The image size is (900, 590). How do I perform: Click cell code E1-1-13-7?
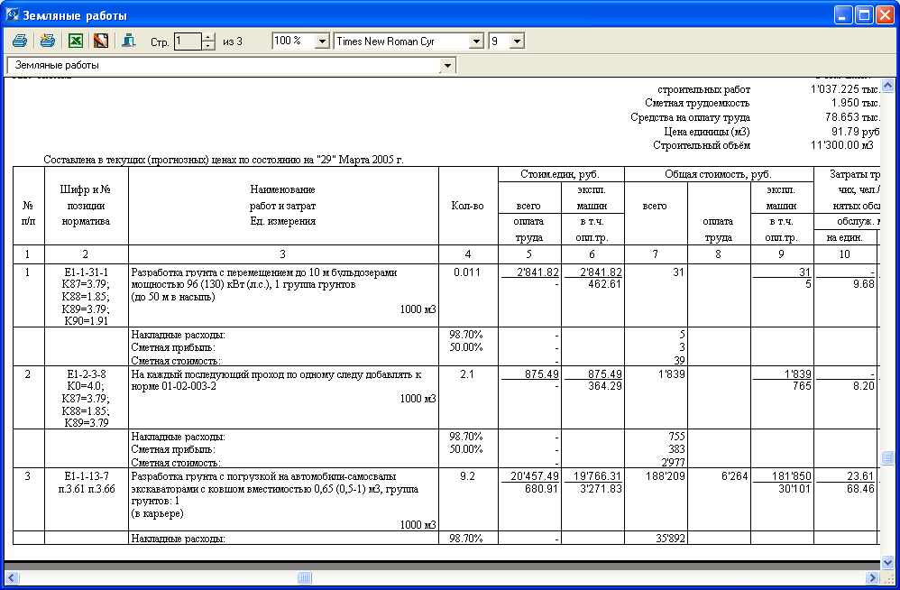pyautogui.click(x=86, y=476)
